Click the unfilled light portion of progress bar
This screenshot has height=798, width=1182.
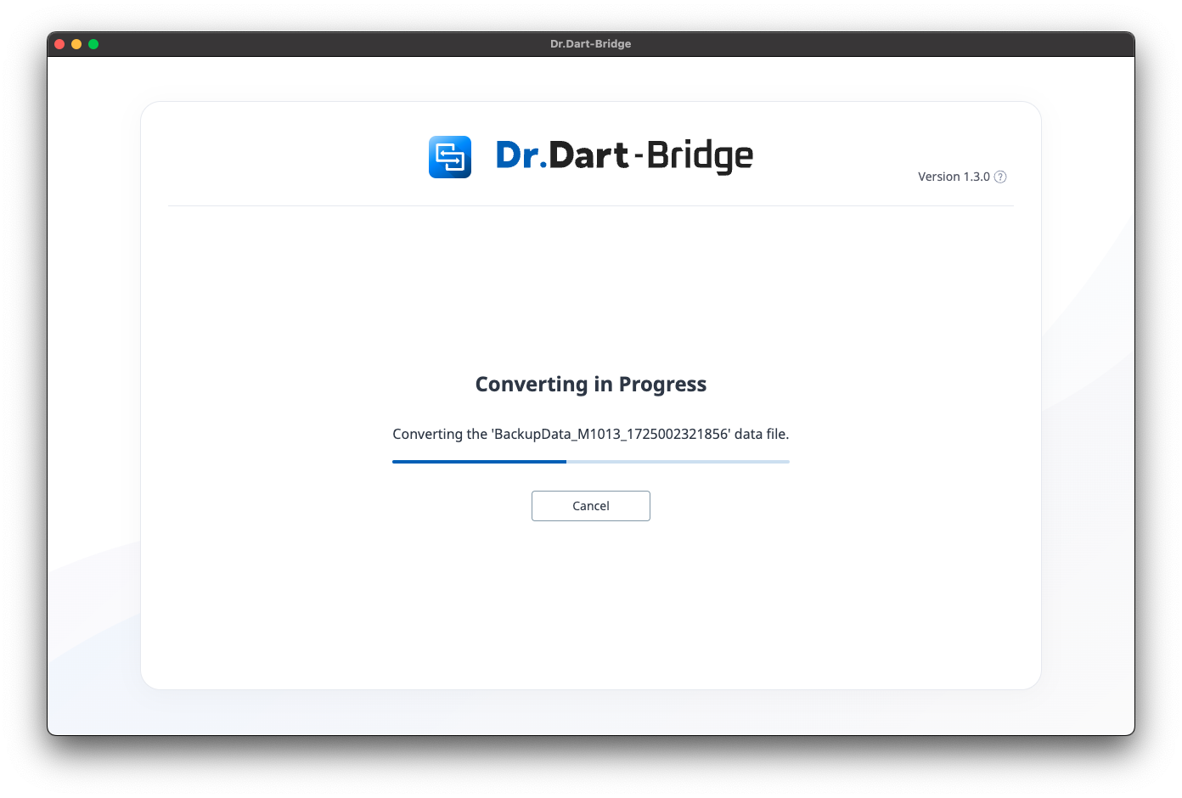click(678, 462)
